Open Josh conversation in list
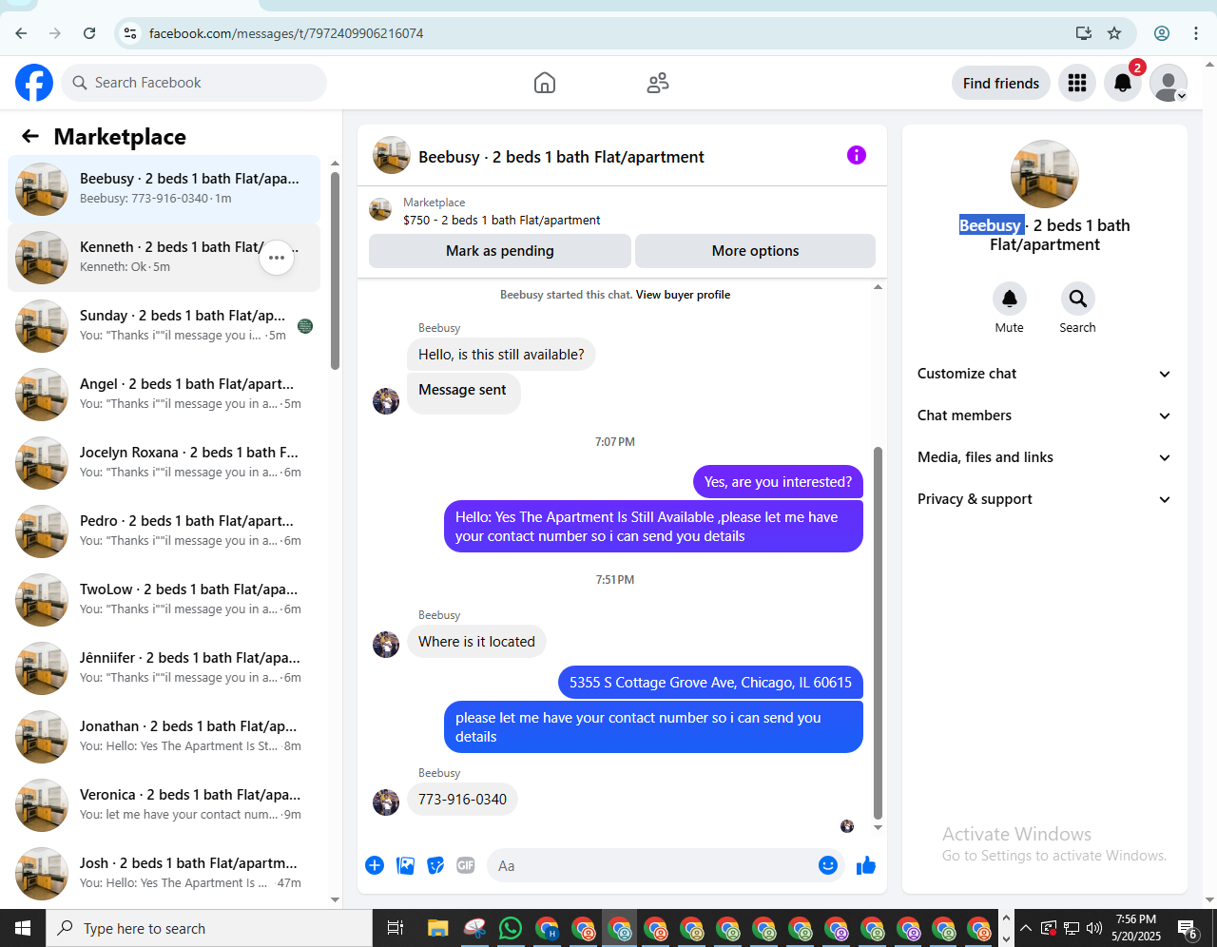The height and width of the screenshot is (947, 1217). [164, 874]
